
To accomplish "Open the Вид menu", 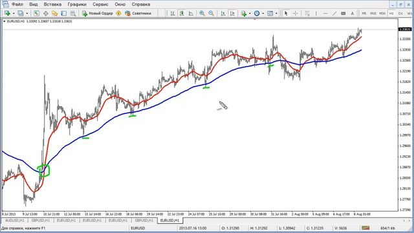I will click(33, 5).
